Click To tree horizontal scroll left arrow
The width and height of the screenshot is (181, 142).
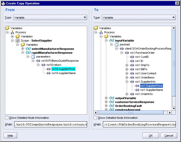pyautogui.click(x=96, y=113)
